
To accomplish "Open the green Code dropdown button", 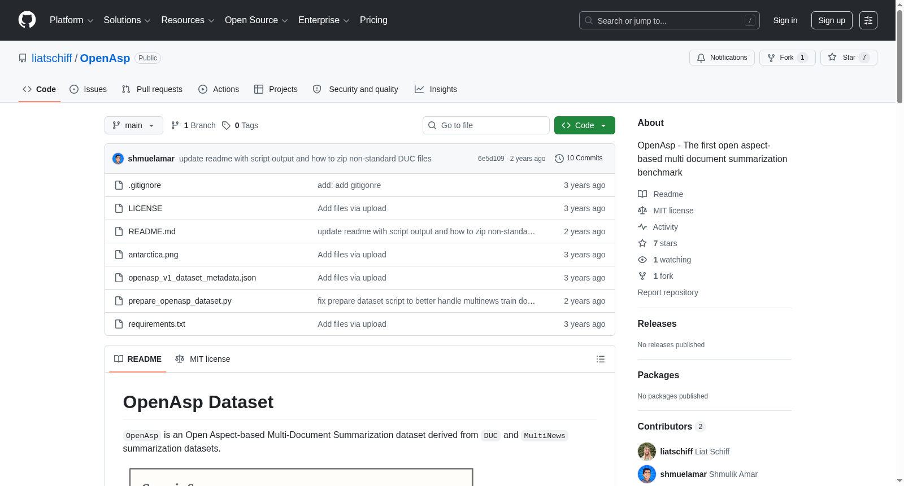I will tap(584, 125).
